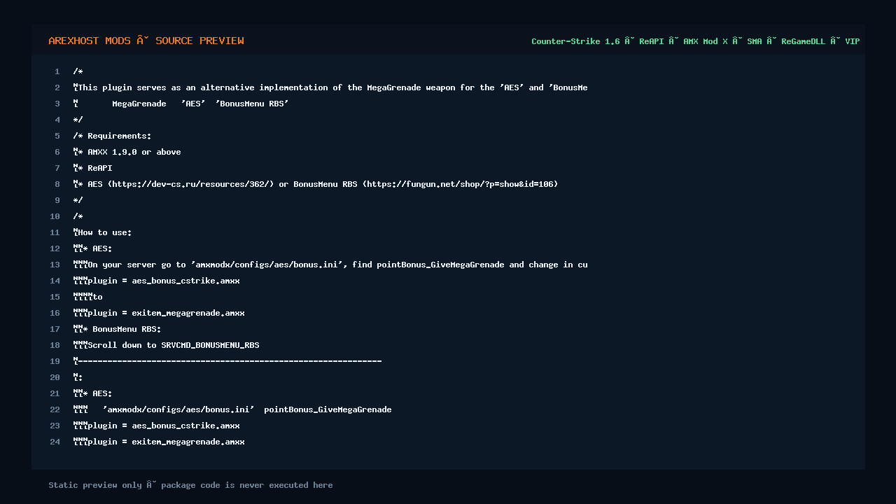Click the 'How to use:' line
896x504 pixels.
[x=102, y=232]
